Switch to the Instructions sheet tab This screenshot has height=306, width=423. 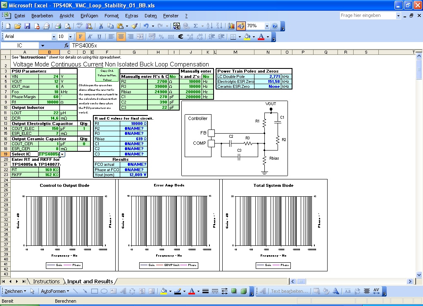(x=46, y=282)
